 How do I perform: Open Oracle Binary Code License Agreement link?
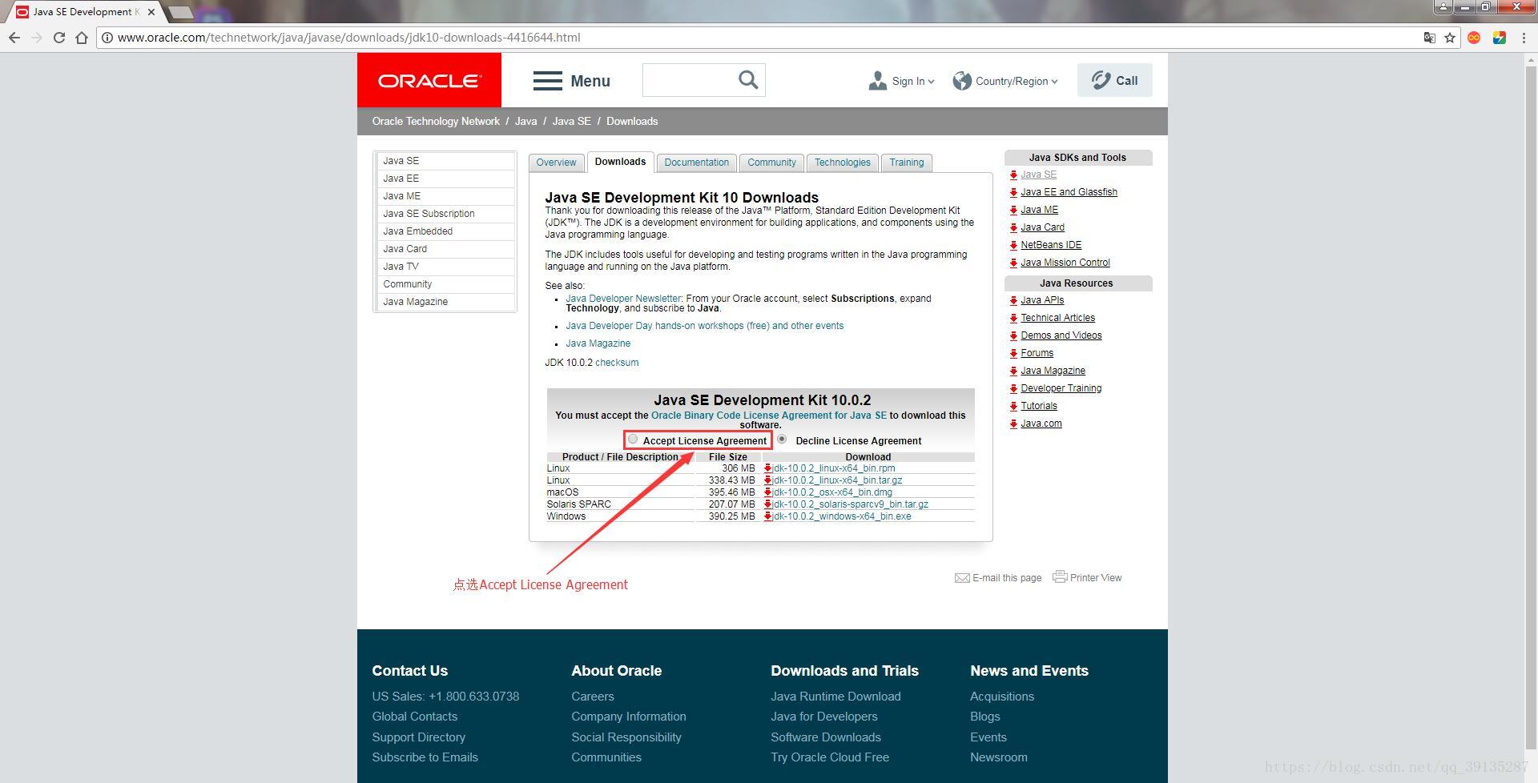pos(769,416)
